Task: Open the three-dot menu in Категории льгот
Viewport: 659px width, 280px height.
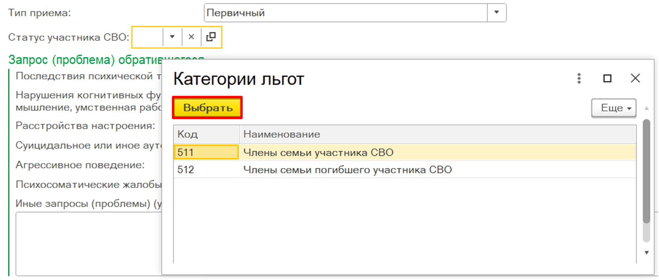Action: (579, 78)
